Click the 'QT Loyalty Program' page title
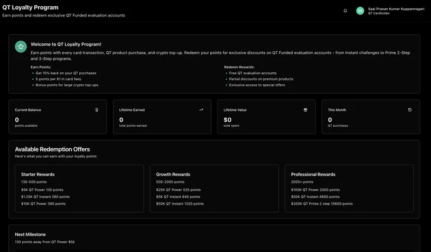 point(30,8)
